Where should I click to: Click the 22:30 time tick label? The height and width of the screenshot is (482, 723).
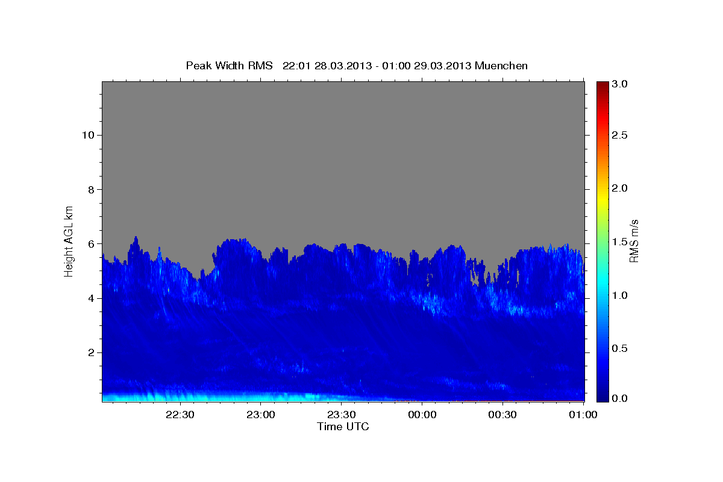coord(180,415)
